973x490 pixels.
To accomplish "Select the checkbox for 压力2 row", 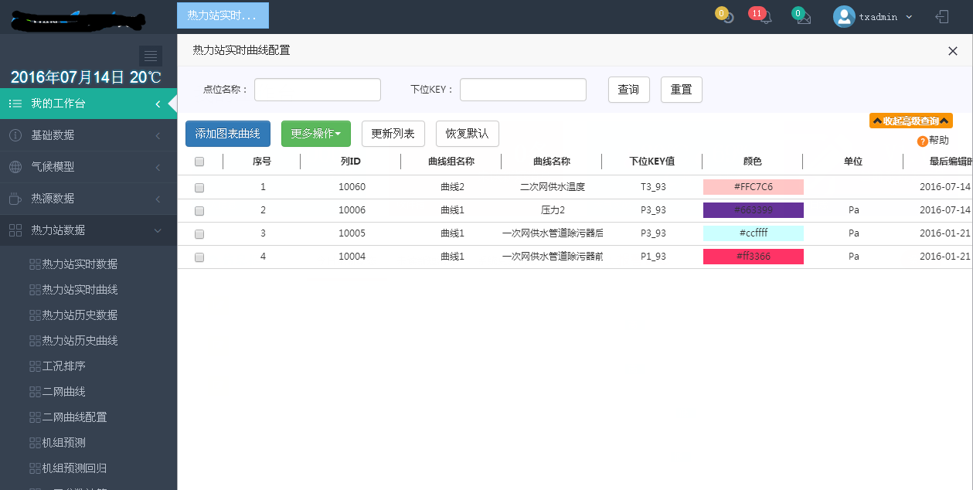I will click(199, 210).
